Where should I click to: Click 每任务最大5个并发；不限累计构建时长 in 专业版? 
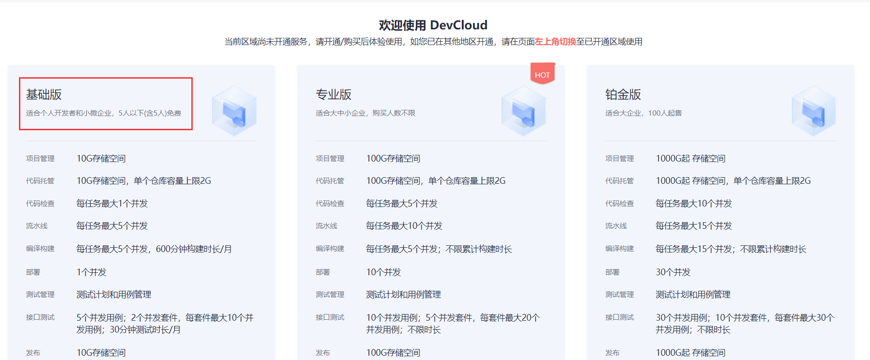(439, 249)
